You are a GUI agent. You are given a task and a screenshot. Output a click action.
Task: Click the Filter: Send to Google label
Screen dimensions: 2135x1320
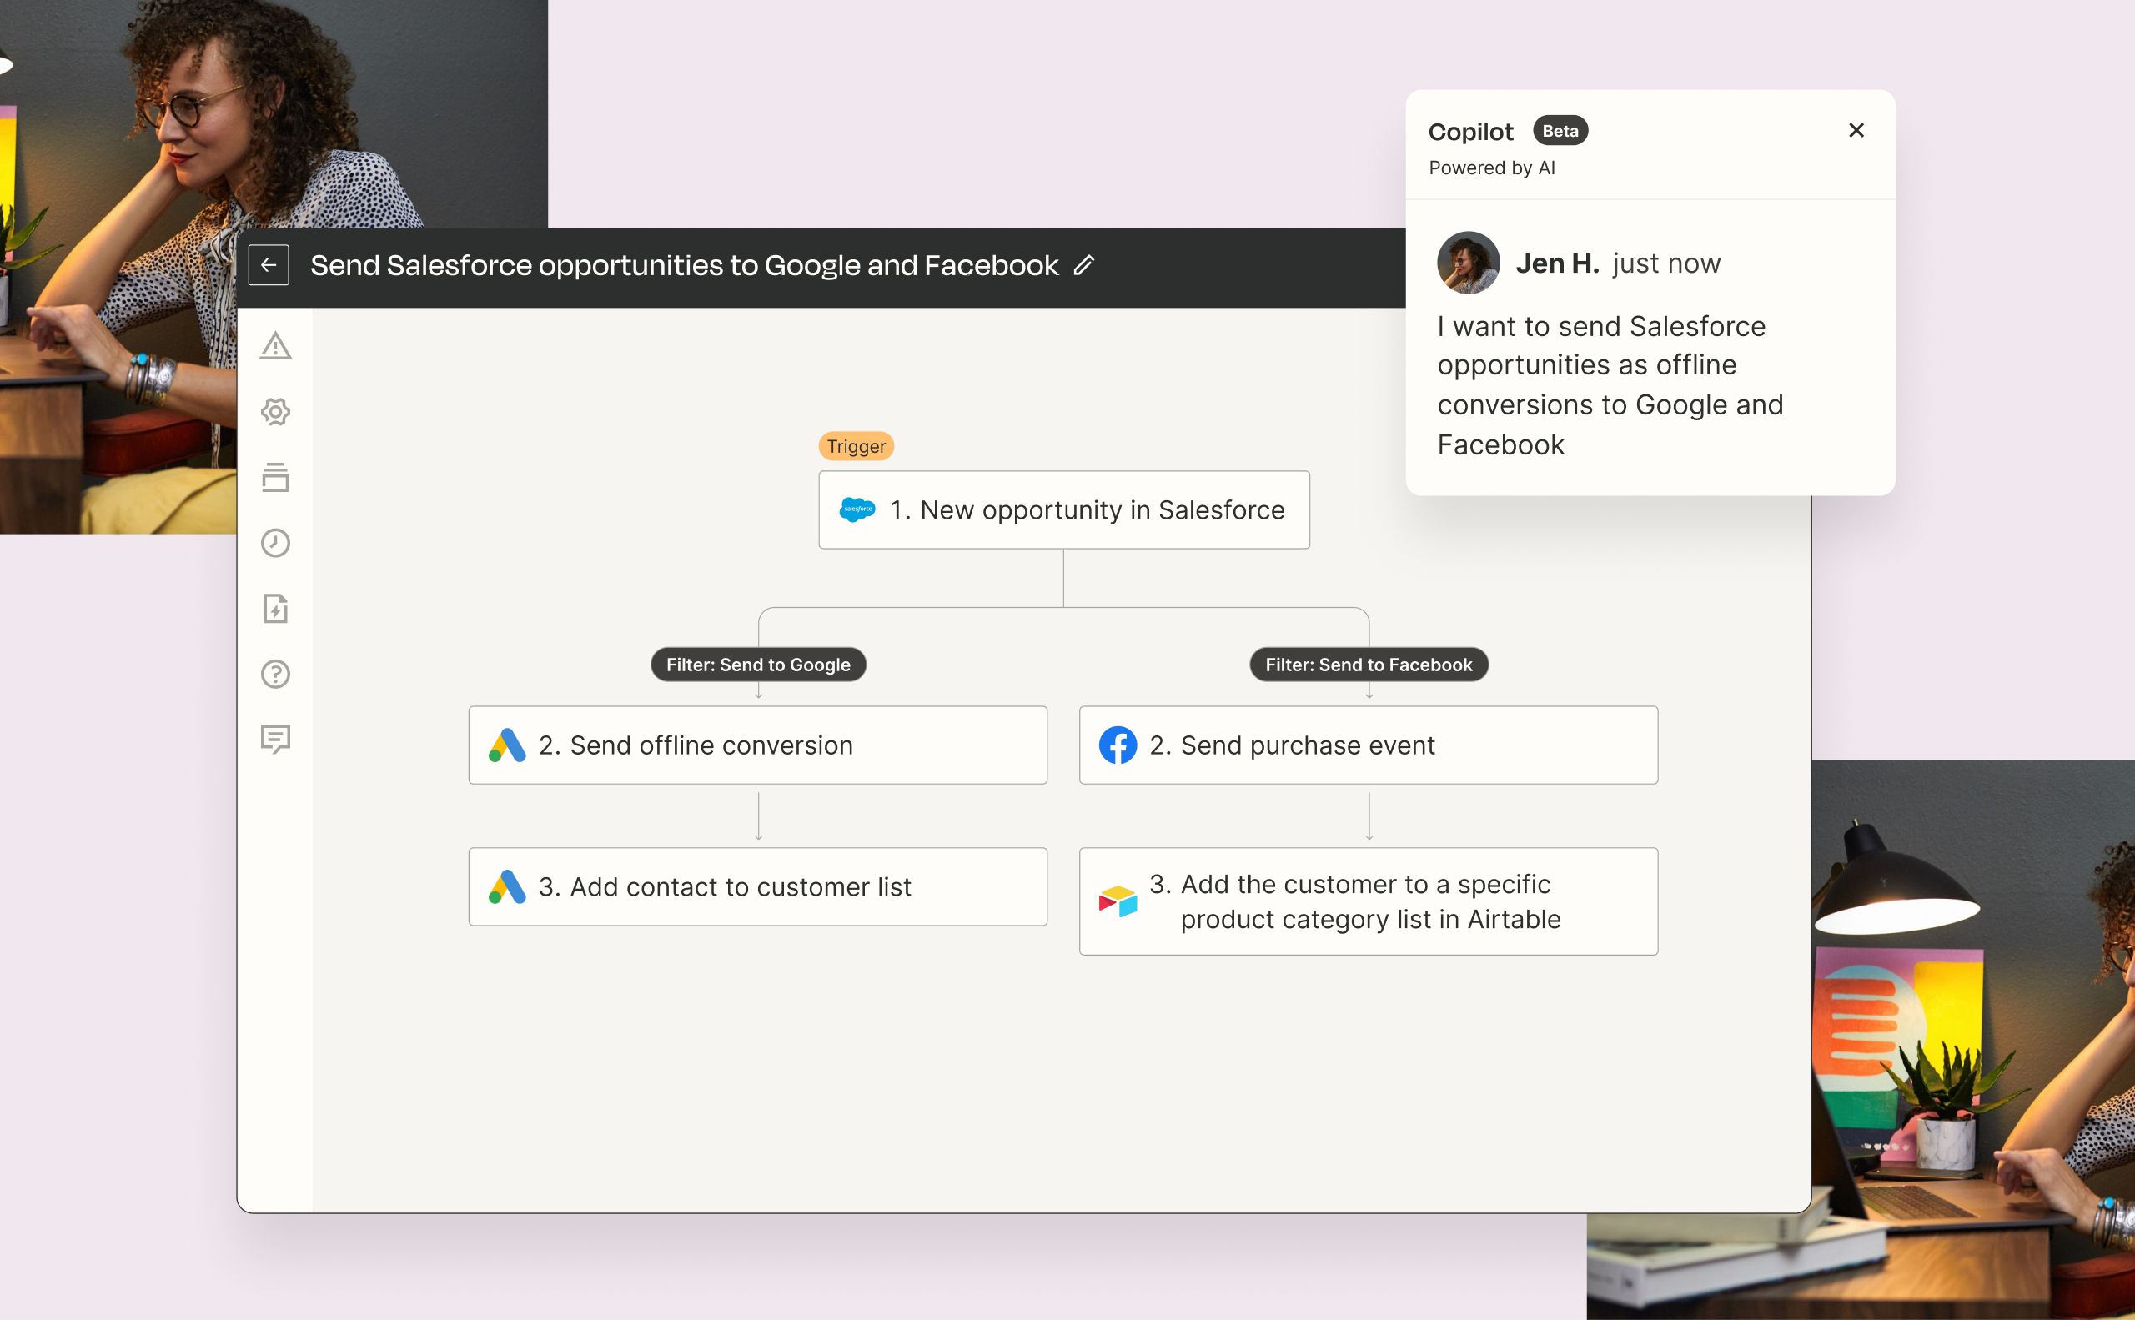coord(758,665)
